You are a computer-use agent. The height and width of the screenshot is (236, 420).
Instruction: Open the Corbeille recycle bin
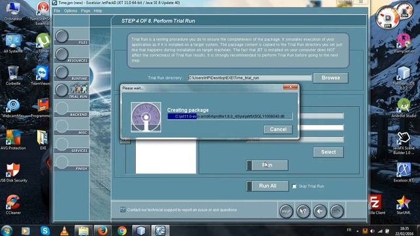(13, 76)
